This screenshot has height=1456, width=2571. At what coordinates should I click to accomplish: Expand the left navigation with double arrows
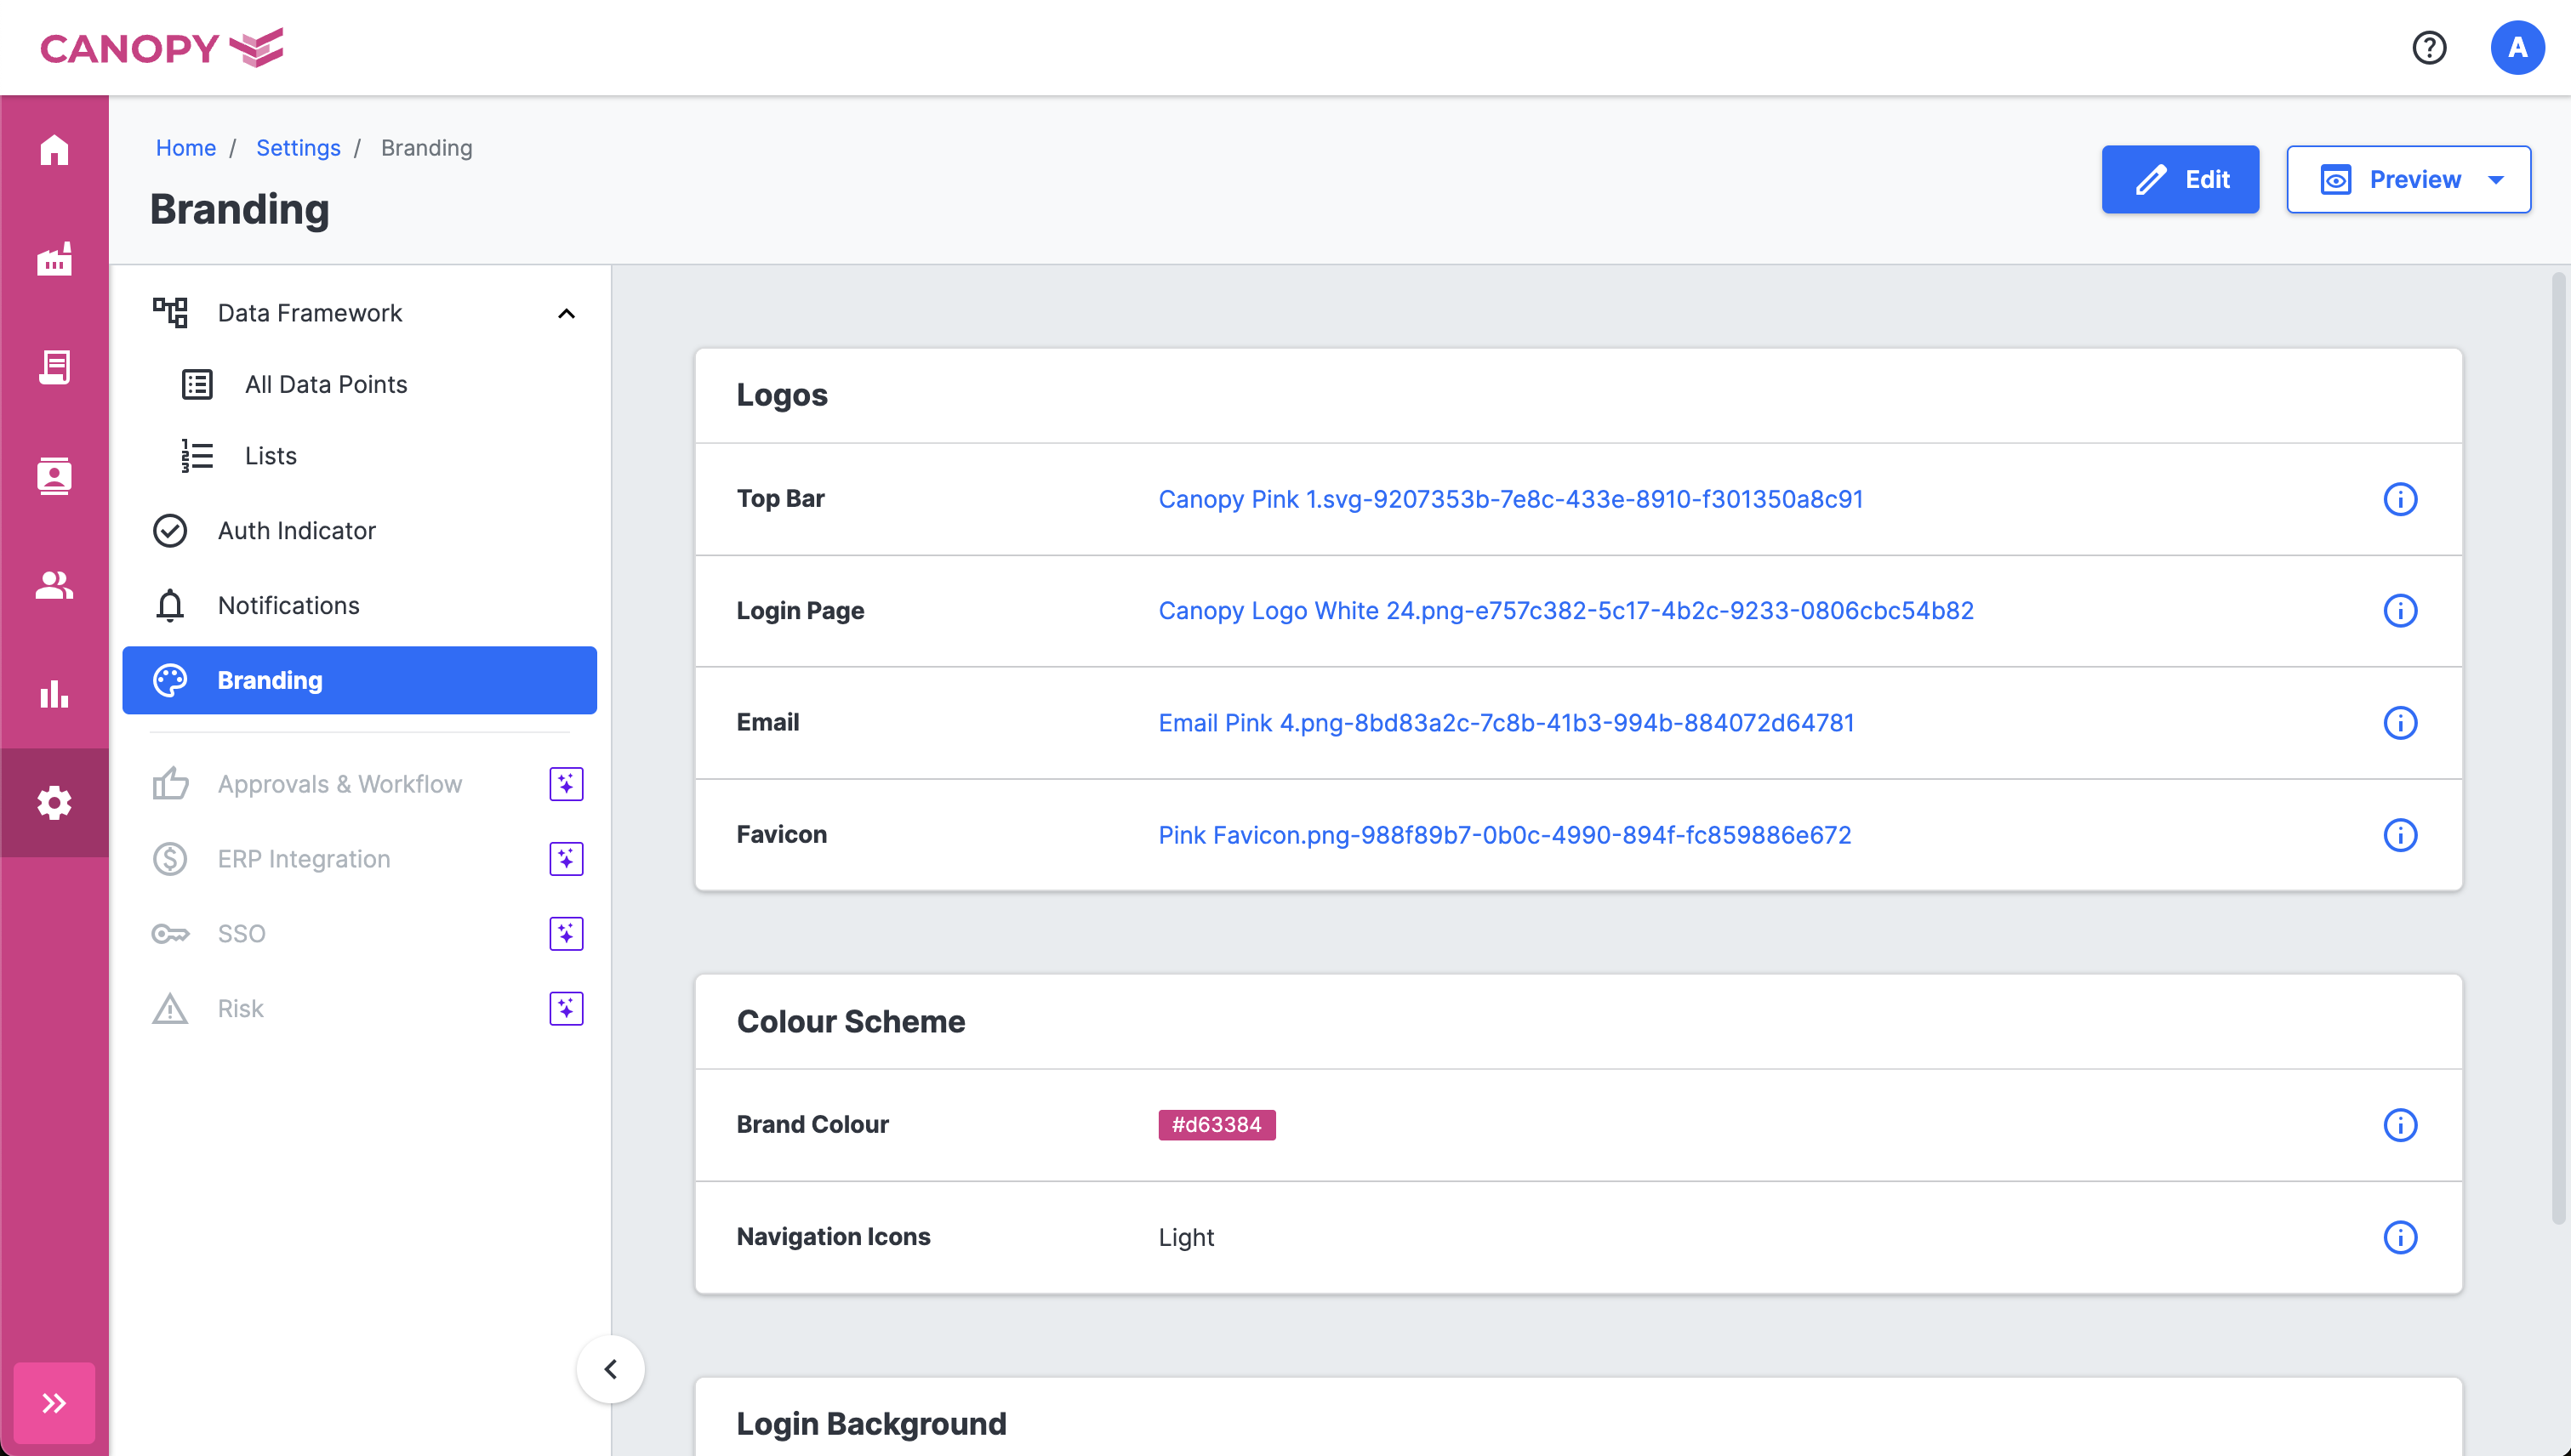(54, 1402)
